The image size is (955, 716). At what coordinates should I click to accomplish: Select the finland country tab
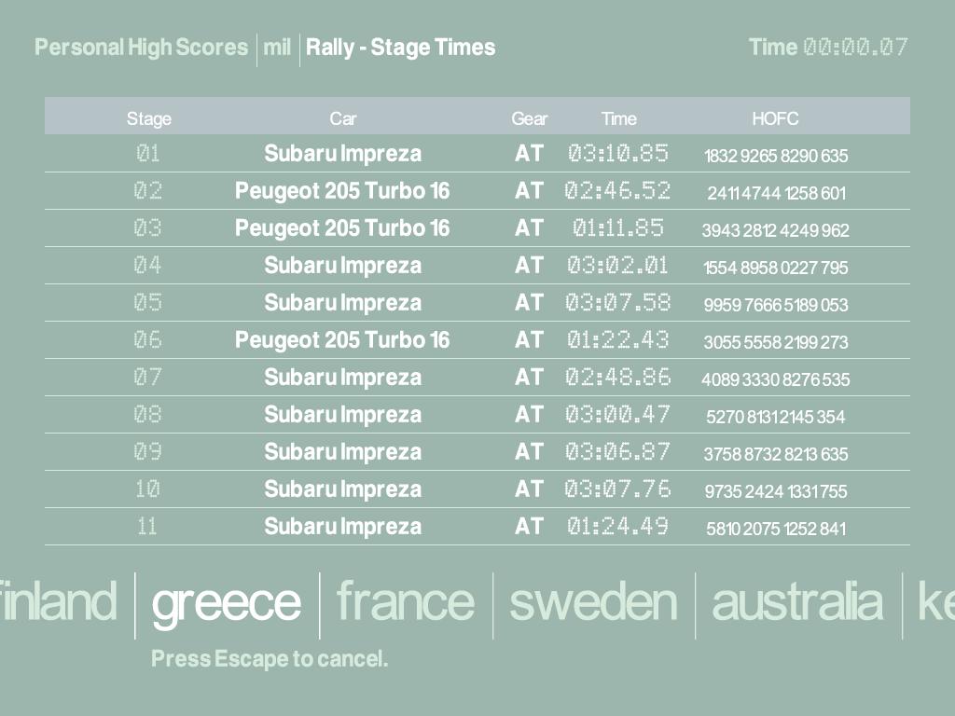(58, 601)
